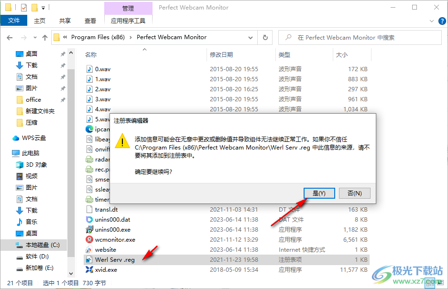Open the 应用程序工具 tab
This screenshot has height=289, width=448.
128,21
